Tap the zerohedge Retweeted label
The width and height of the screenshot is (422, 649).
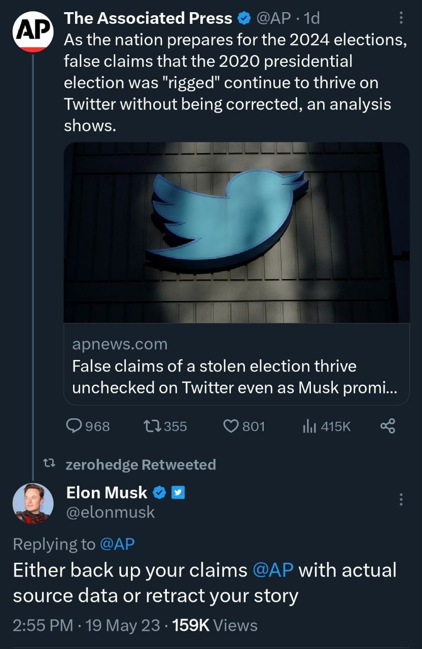click(x=140, y=464)
